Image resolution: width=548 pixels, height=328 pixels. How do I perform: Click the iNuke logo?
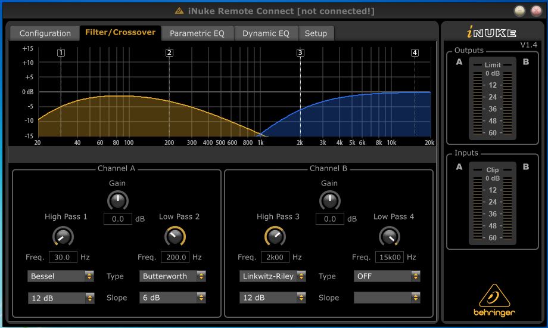click(x=491, y=33)
